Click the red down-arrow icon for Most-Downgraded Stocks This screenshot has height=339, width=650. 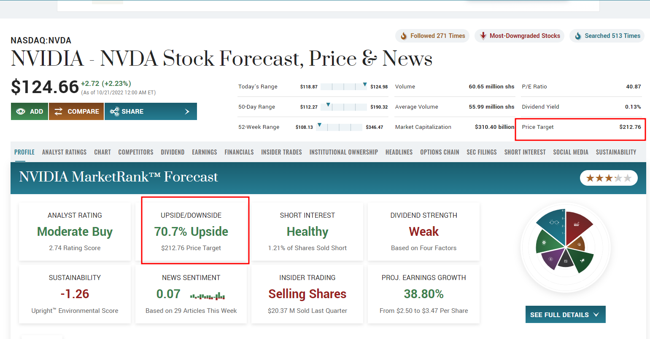click(x=483, y=36)
